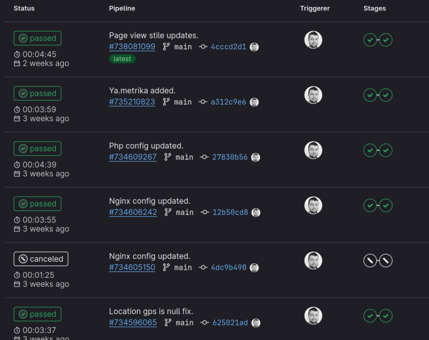Open commit 625021ad
The height and width of the screenshot is (340, 429).
[230, 323]
